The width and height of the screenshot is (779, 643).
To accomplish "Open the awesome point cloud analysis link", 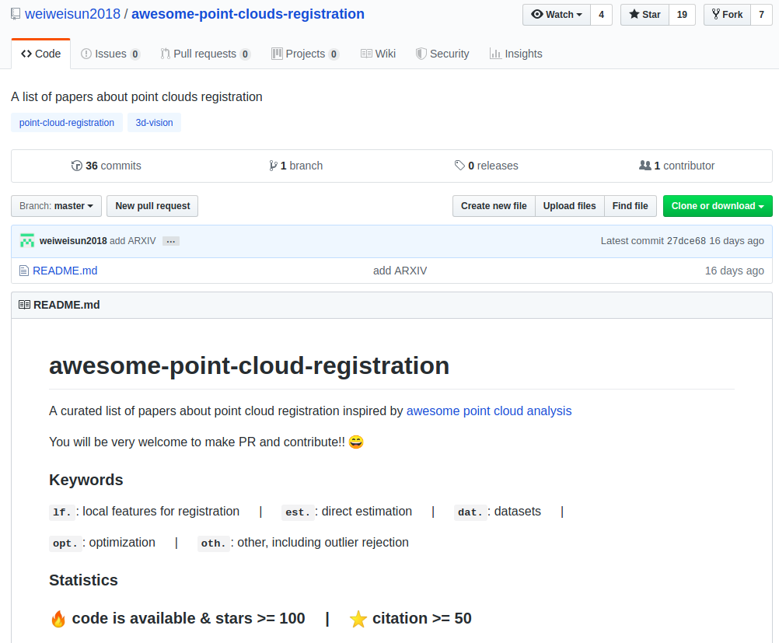I will pos(489,411).
